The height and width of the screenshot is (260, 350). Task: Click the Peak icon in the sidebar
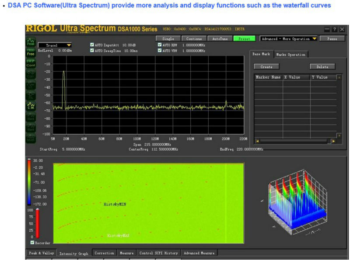click(x=31, y=42)
